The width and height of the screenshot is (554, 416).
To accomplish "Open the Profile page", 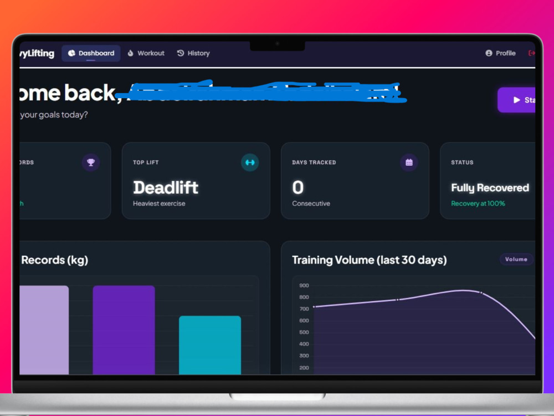I will pos(500,53).
